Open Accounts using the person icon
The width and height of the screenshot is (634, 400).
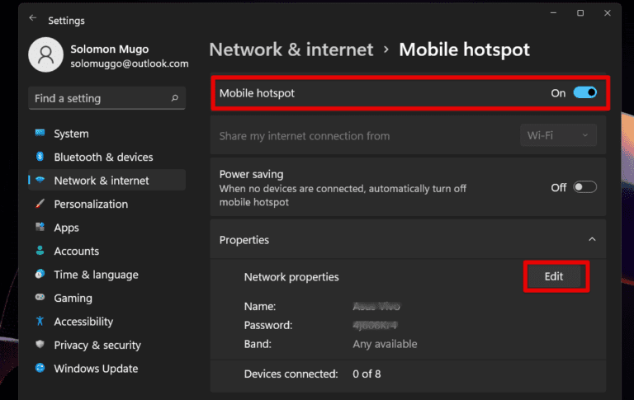pos(40,251)
